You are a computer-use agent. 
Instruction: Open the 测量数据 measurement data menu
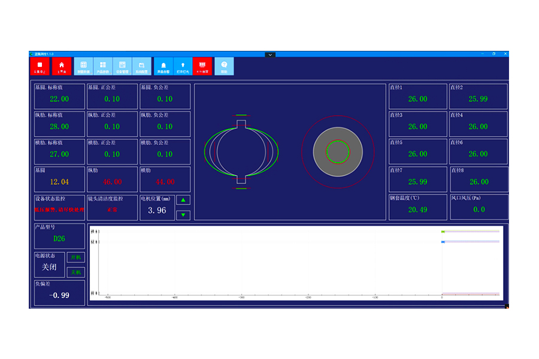pyautogui.click(x=83, y=66)
